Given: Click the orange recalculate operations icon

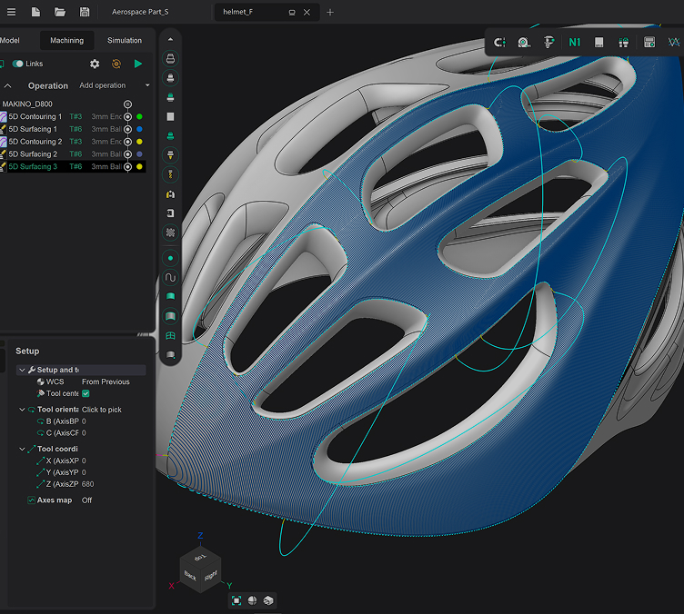Looking at the screenshot, I should (116, 64).
